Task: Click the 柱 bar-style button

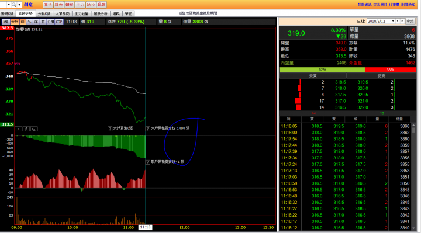Action: click(34, 129)
